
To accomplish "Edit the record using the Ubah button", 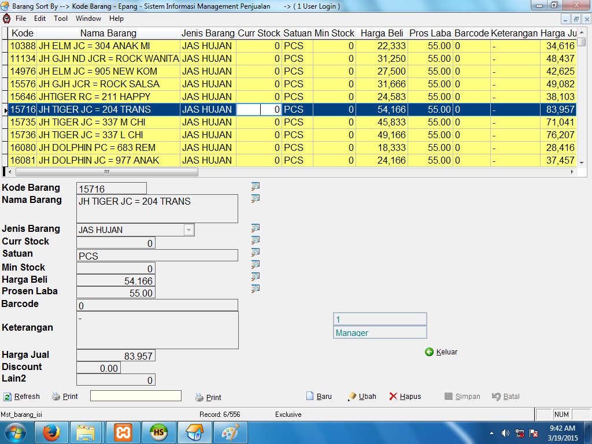I will click(x=361, y=397).
